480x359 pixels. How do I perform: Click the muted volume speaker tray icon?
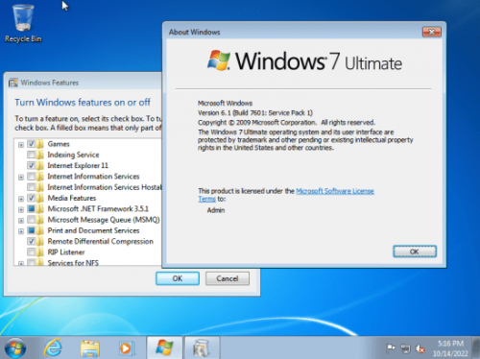[420, 348]
